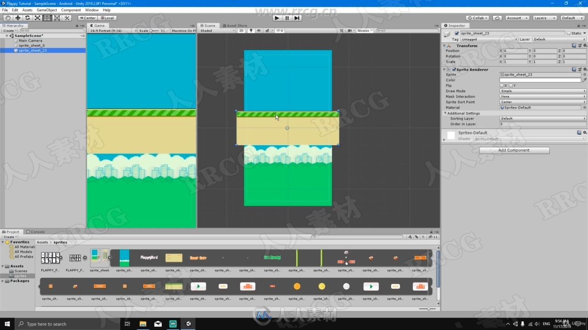Open the Account button

517,18
